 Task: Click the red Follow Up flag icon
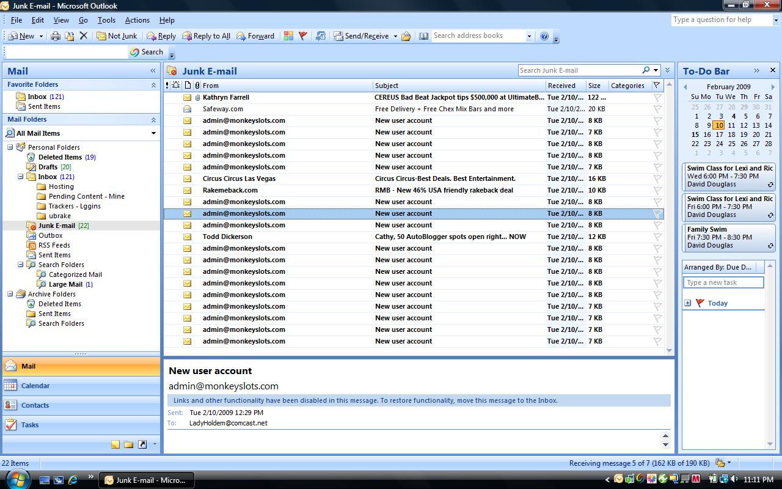pos(302,36)
